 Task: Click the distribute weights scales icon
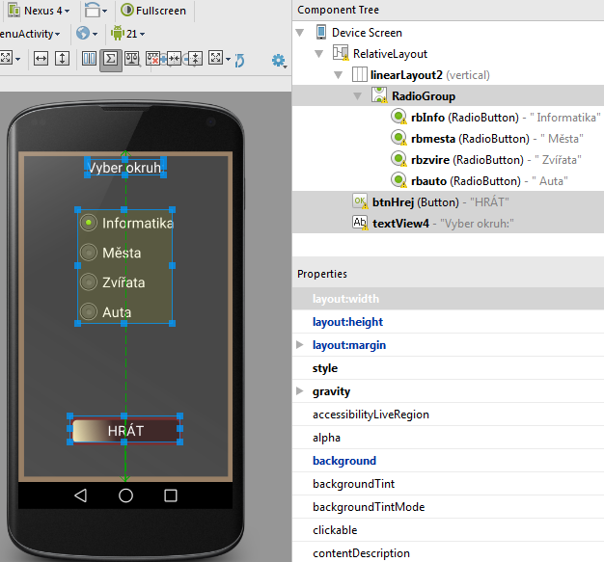[132, 59]
